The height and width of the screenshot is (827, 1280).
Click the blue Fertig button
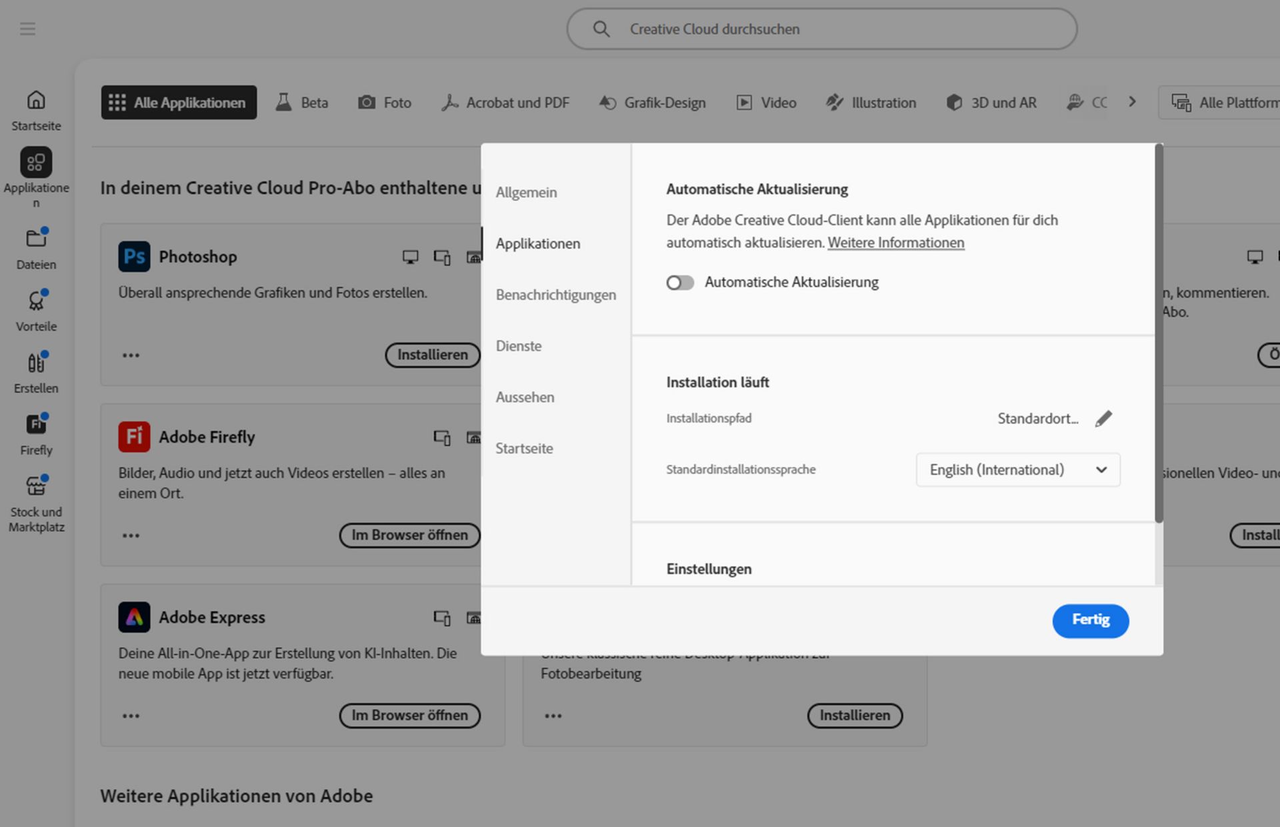point(1090,620)
